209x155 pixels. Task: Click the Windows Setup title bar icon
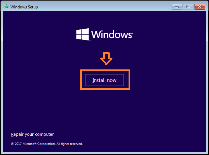(x=6, y=6)
